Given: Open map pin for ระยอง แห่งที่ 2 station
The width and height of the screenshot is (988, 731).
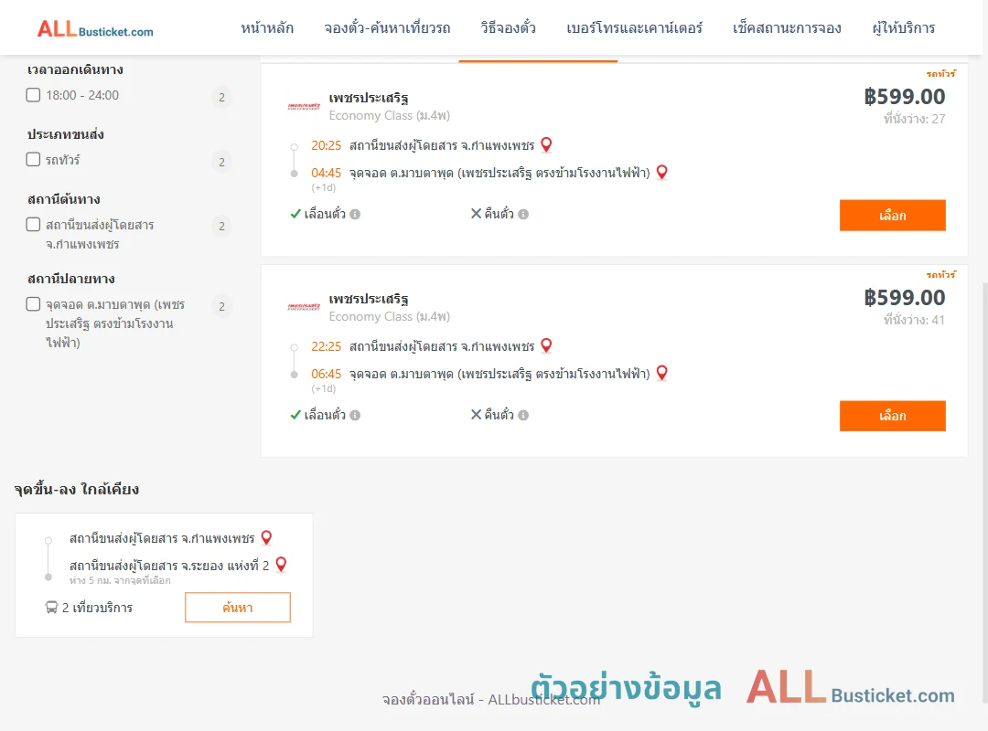Looking at the screenshot, I should tap(281, 565).
